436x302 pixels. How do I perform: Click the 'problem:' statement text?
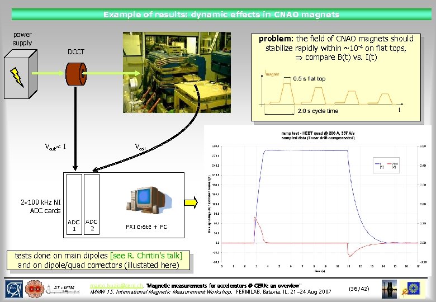336,48
